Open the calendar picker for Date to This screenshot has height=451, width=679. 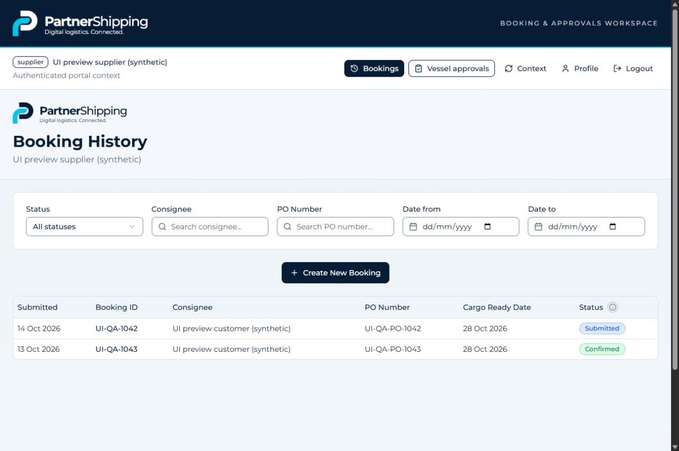(613, 227)
